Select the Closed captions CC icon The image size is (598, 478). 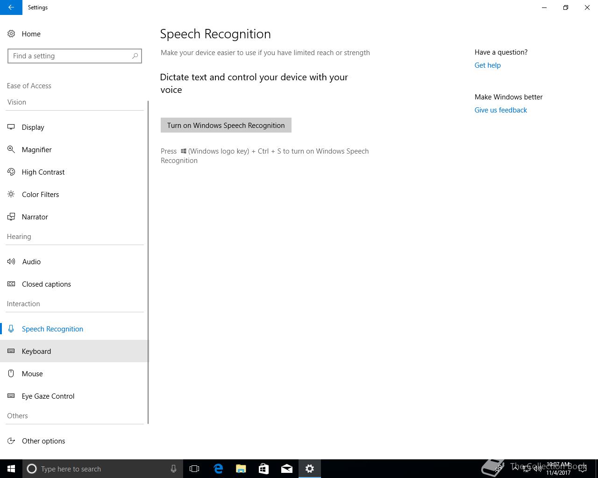pos(11,284)
